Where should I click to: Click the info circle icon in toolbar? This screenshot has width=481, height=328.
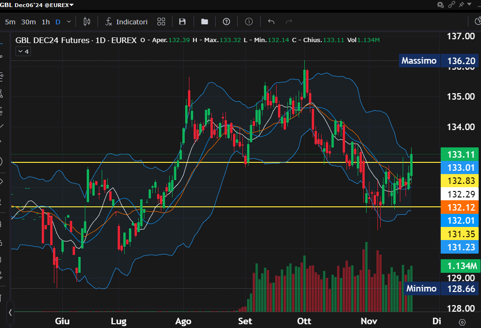pyautogui.click(x=249, y=22)
